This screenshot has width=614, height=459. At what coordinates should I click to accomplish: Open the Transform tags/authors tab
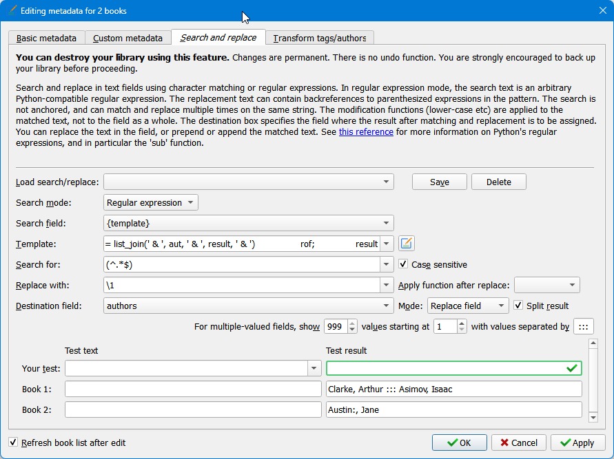(x=320, y=39)
